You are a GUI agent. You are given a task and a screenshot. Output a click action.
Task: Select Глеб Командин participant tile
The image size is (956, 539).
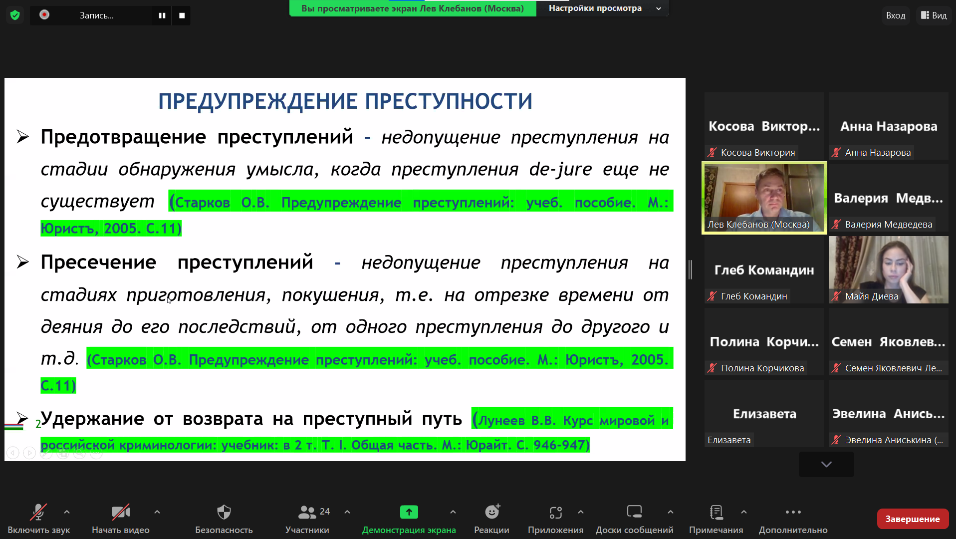[764, 270]
